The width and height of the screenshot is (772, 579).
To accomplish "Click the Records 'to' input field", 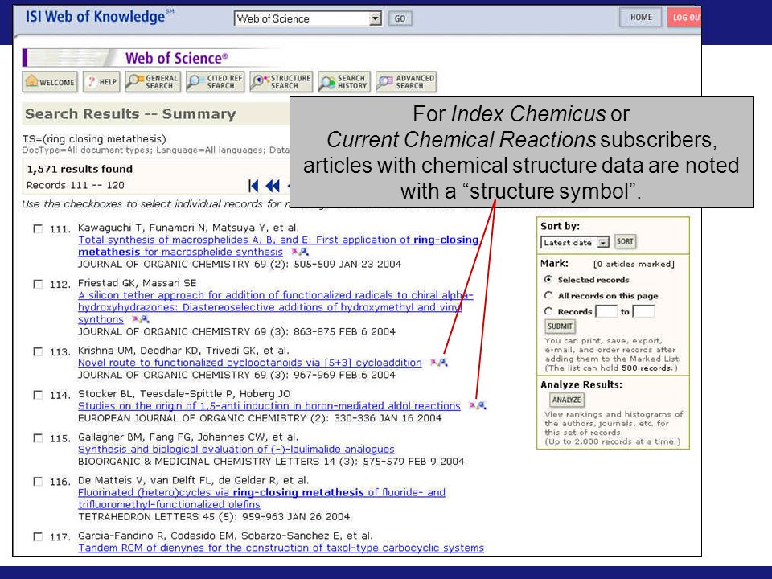I will [643, 311].
